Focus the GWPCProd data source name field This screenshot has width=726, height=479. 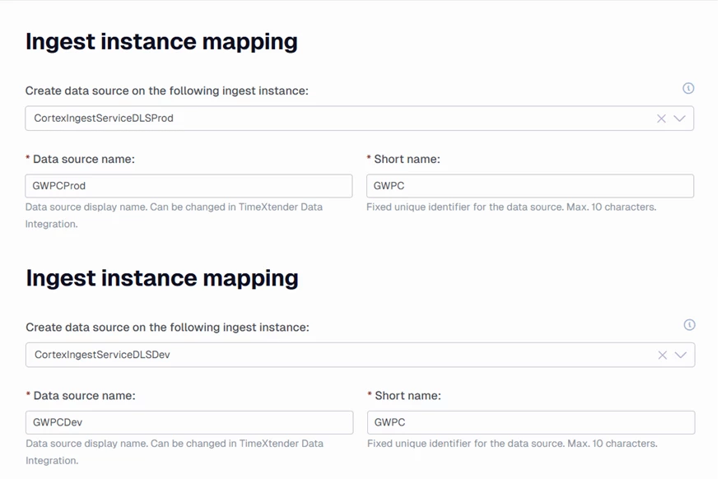coord(188,186)
